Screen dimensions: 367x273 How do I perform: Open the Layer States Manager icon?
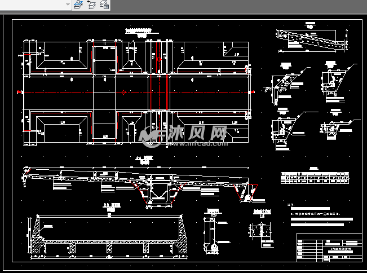pyautogui.click(x=104, y=5)
